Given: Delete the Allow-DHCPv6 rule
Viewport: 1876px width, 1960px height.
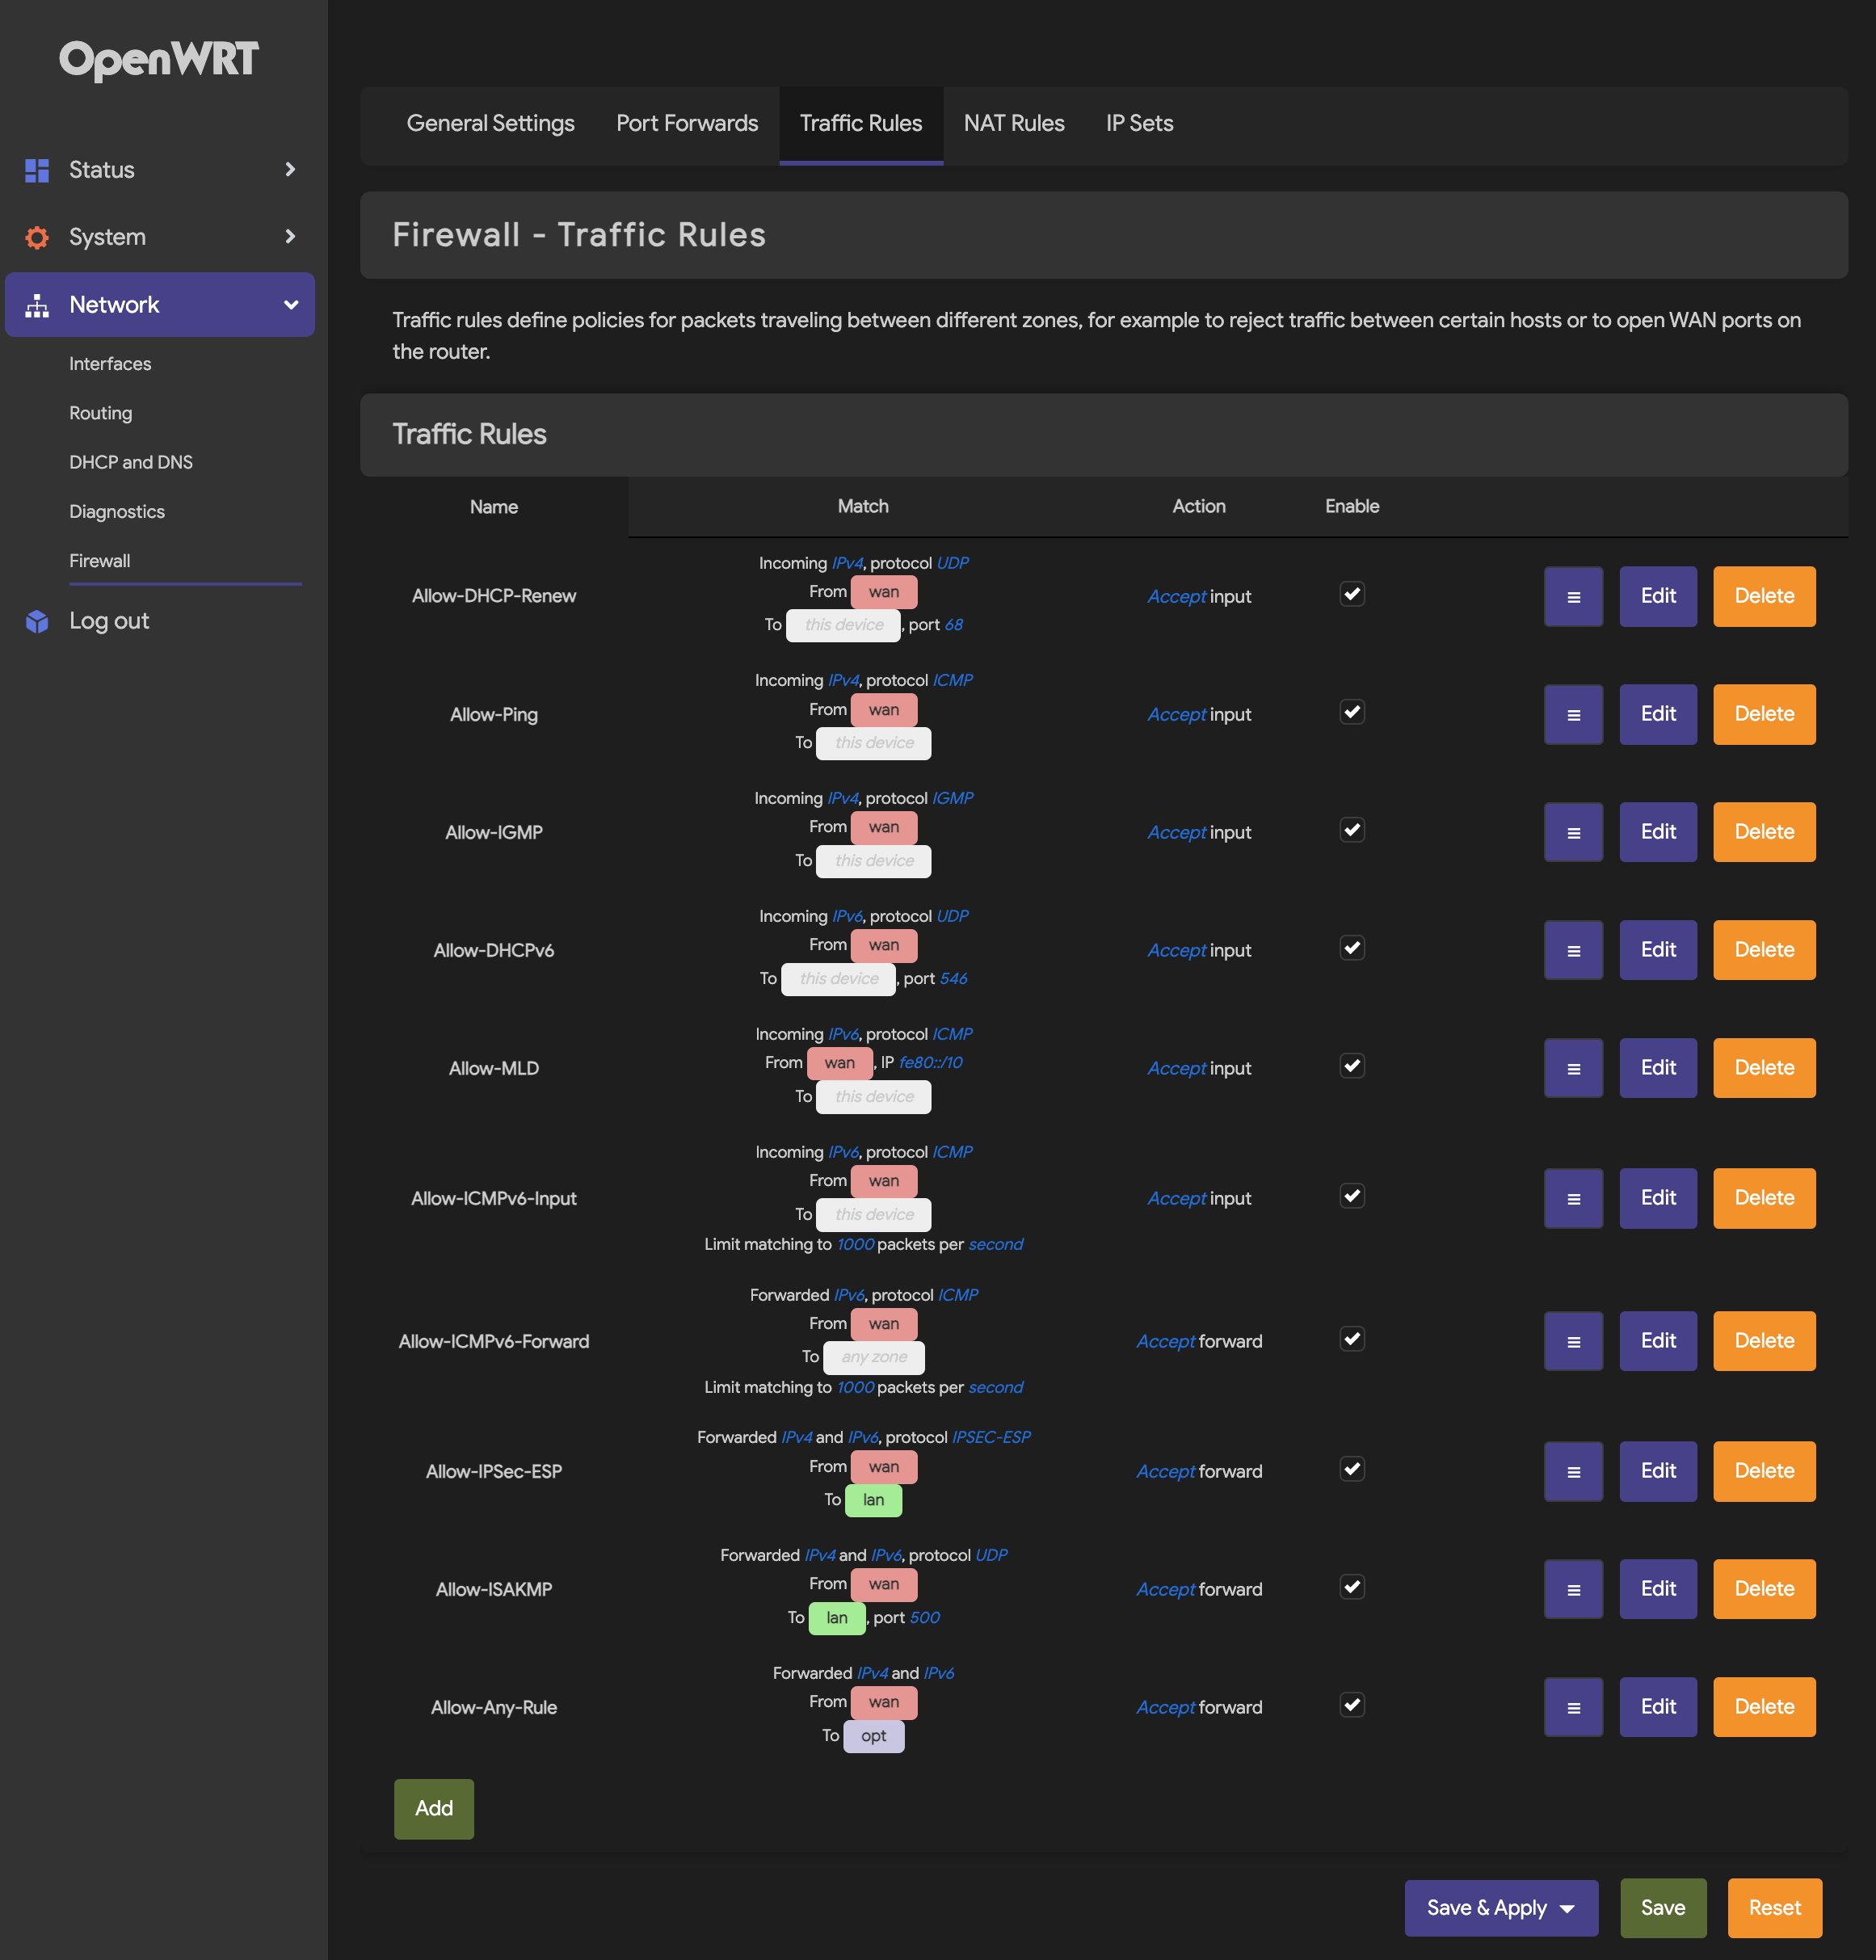Looking at the screenshot, I should [1764, 950].
